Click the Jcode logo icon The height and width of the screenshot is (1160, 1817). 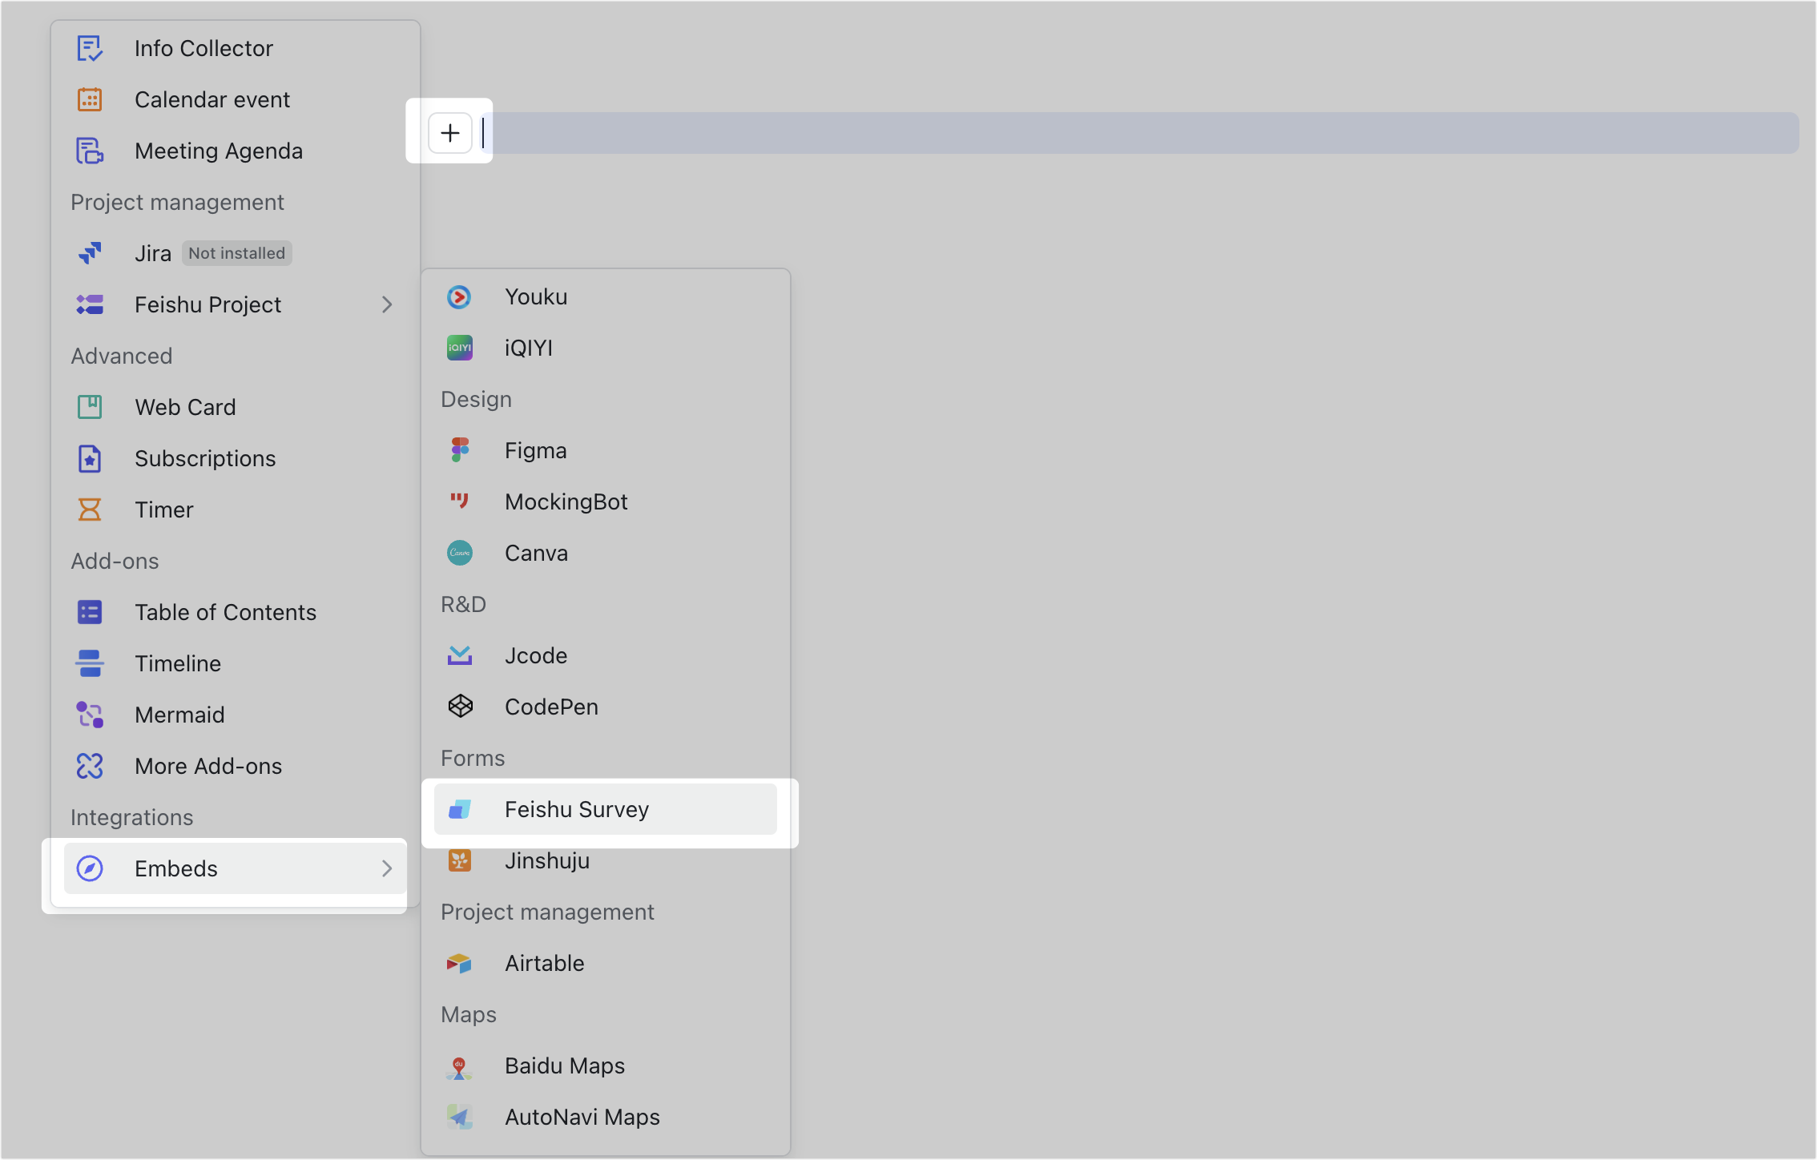(460, 655)
